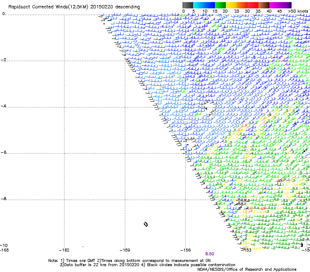Click the '>50 knots' legend label
The height and width of the screenshot is (272, 310).
pos(298,11)
